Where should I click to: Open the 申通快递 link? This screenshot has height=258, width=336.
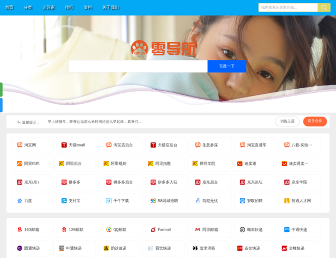point(74,248)
